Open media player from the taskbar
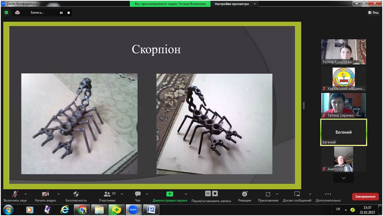The height and width of the screenshot is (216, 383). 29,210
